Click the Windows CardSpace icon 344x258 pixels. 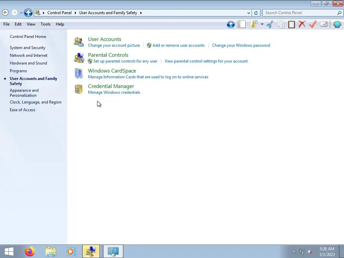[x=79, y=73]
